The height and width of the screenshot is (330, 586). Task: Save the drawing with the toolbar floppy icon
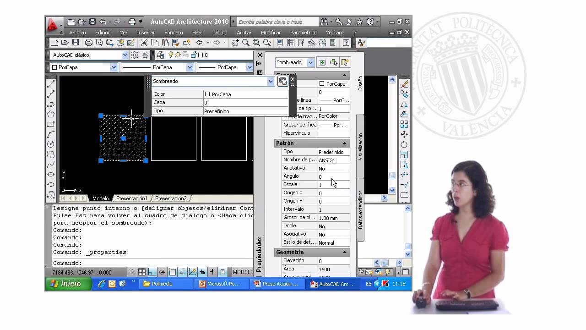pos(76,43)
